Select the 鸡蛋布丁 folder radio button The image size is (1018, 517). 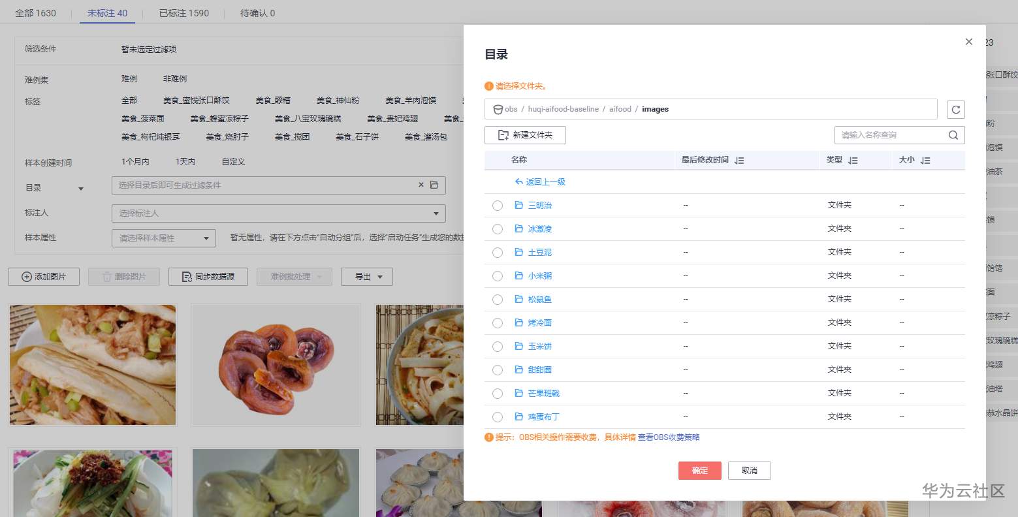click(498, 417)
